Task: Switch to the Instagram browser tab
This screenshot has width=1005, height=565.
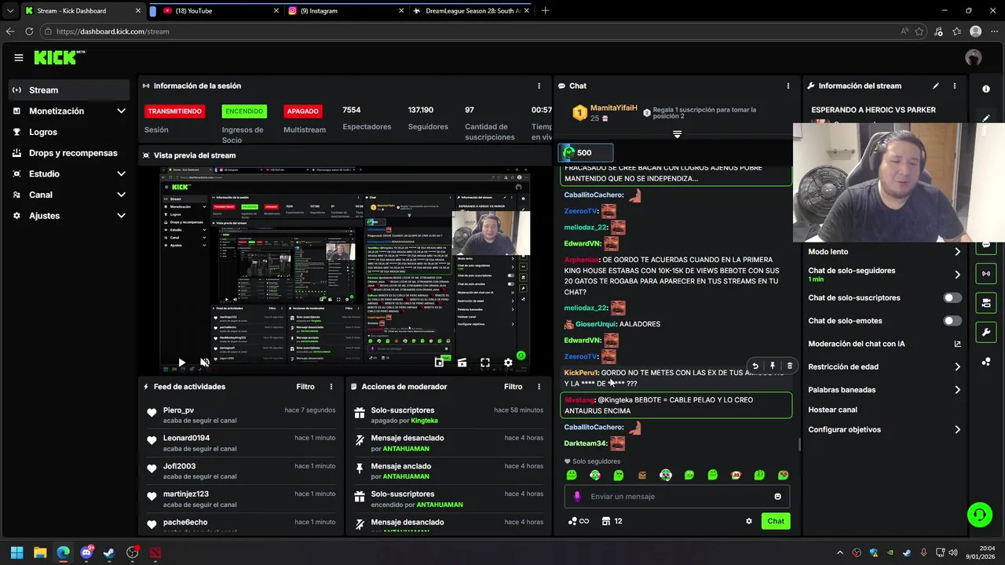Action: point(345,11)
